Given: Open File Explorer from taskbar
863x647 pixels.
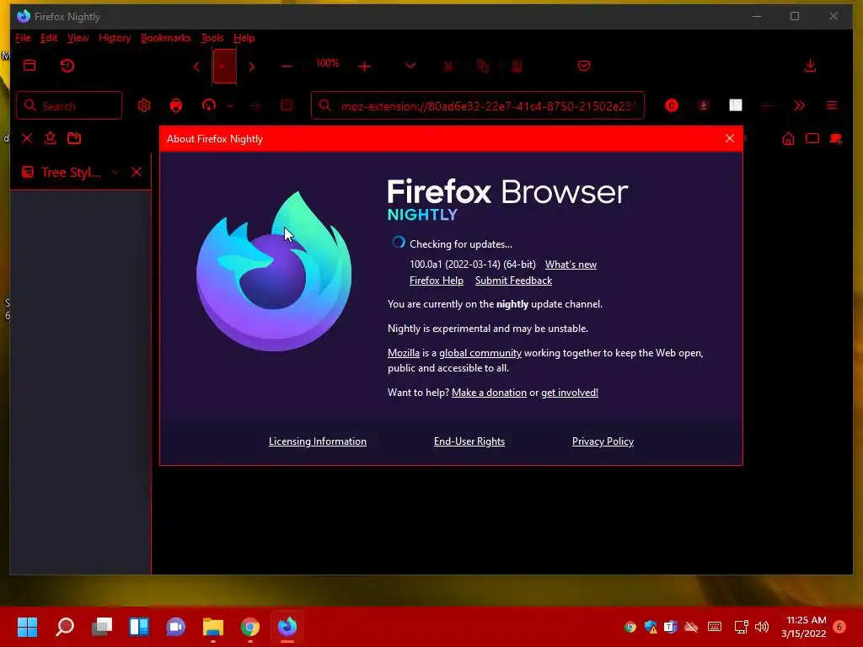Looking at the screenshot, I should [x=213, y=627].
